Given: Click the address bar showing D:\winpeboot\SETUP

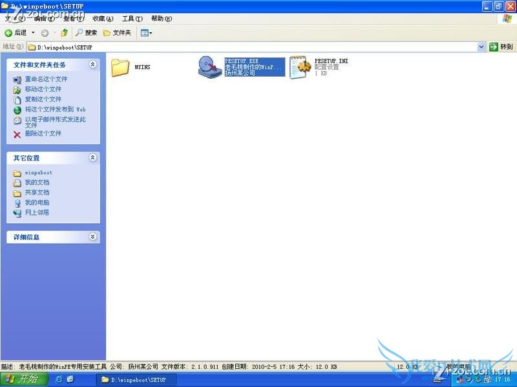Looking at the screenshot, I should (x=252, y=47).
